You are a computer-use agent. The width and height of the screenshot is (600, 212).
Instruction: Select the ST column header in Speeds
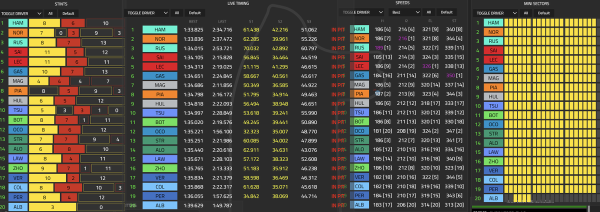coord(454,21)
